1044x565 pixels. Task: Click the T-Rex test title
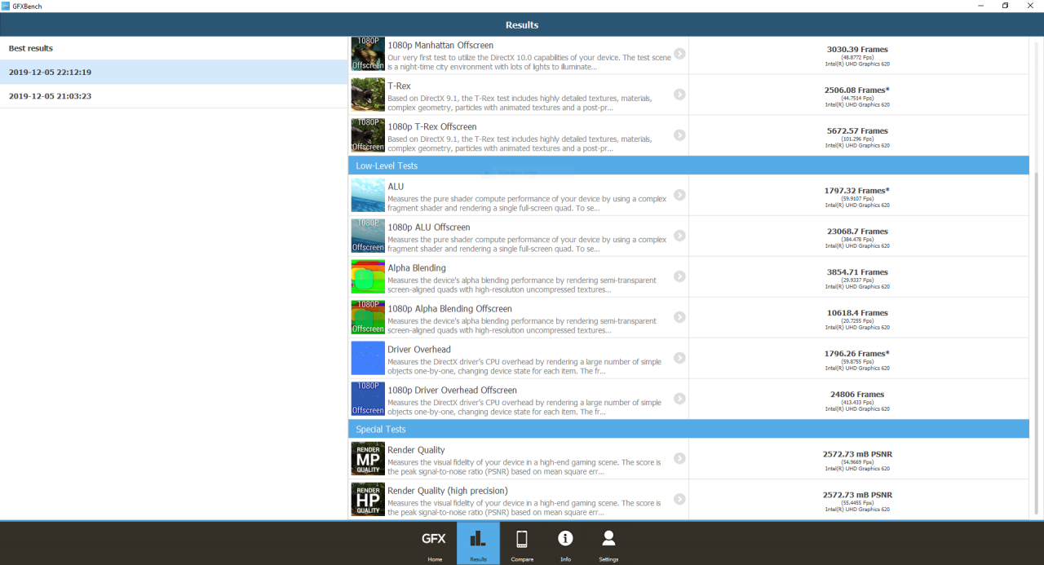point(399,86)
